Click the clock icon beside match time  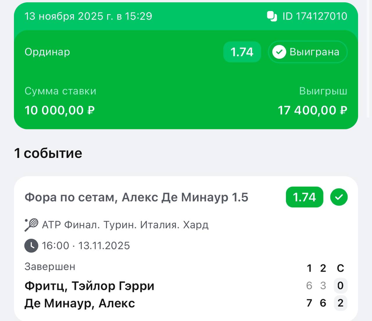31,246
